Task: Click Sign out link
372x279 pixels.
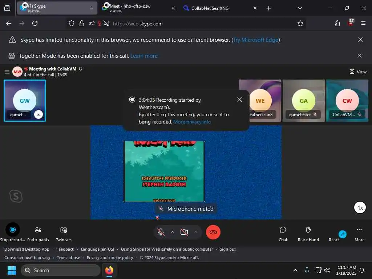Action: tap(227, 249)
